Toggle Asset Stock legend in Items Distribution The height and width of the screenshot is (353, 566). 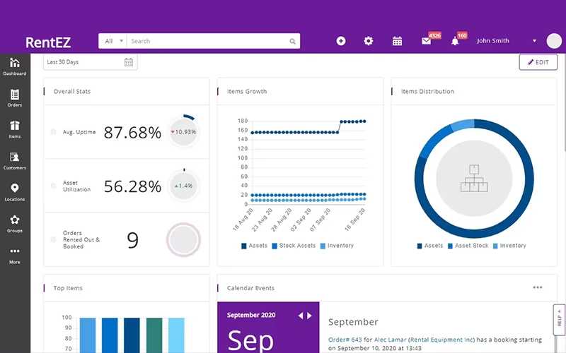click(x=468, y=246)
